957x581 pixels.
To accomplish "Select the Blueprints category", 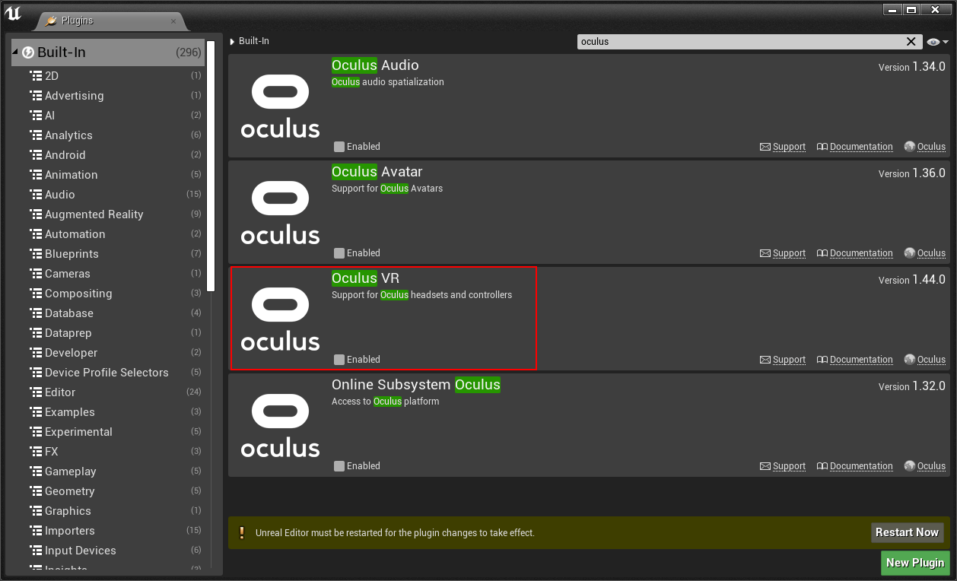I will [108, 254].
